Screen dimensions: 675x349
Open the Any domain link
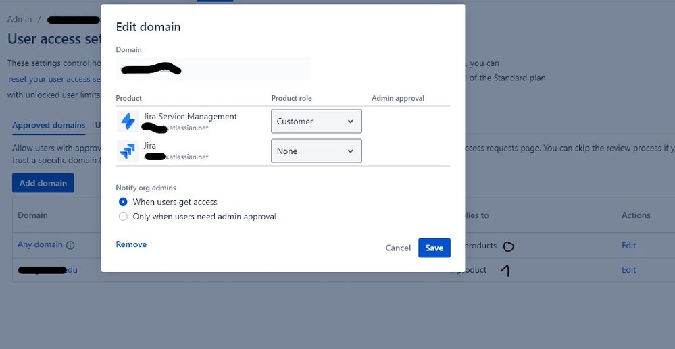tap(40, 244)
